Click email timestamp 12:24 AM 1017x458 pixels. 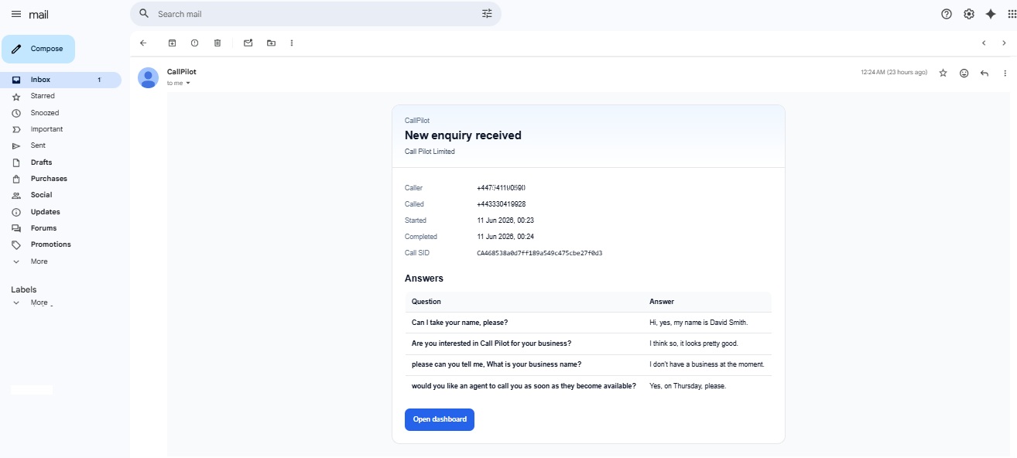894,73
